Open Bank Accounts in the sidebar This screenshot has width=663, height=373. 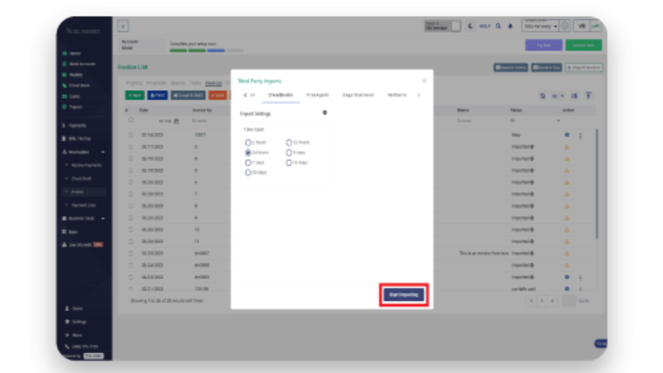[79, 64]
